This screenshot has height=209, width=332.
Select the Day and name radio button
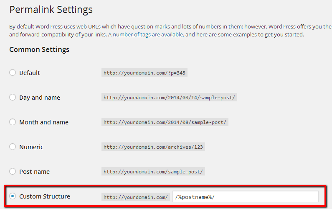point(13,97)
